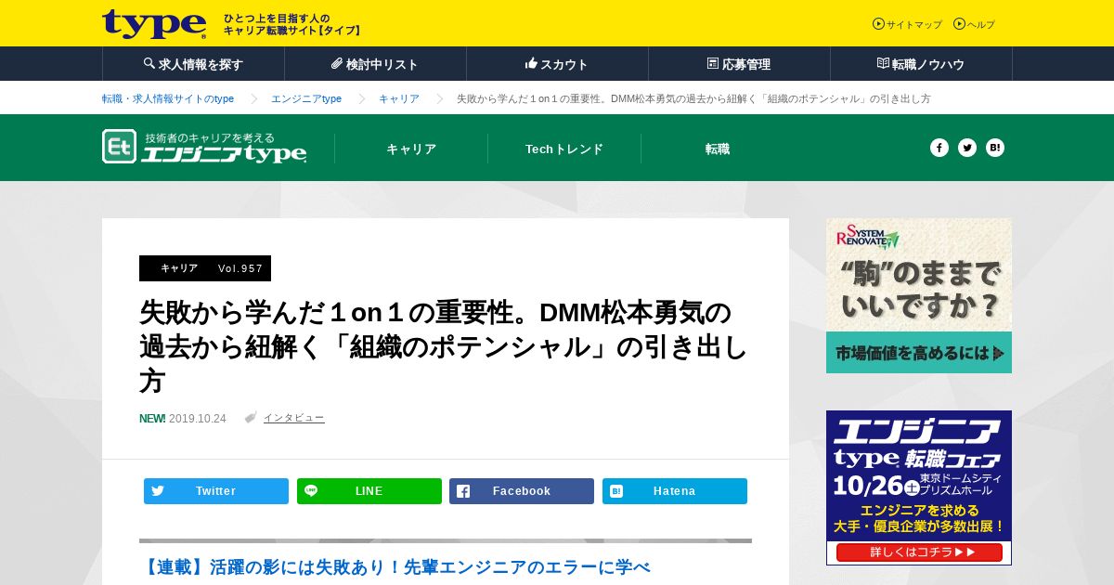Open the サイトマップ link
The width and height of the screenshot is (1114, 585).
[x=907, y=24]
